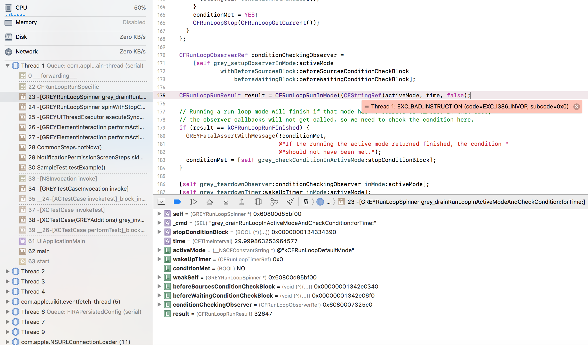Click thread icon in debug jump bar
Image resolution: width=588 pixels, height=345 pixels.
tap(320, 202)
